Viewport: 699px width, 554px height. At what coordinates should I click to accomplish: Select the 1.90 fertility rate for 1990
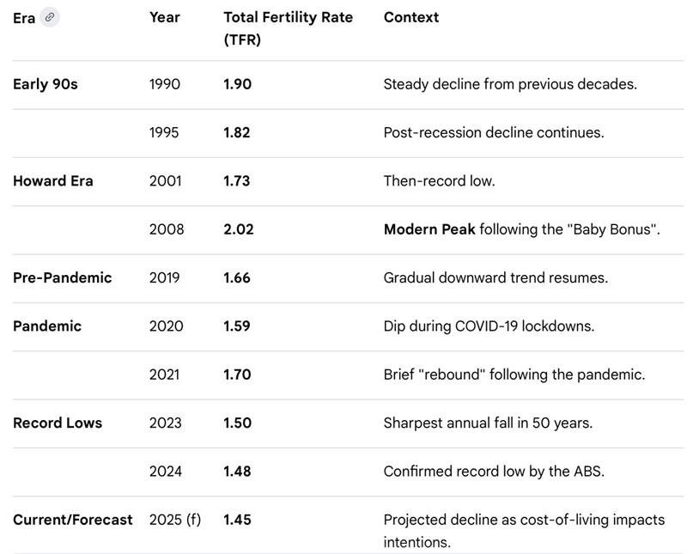coord(237,84)
